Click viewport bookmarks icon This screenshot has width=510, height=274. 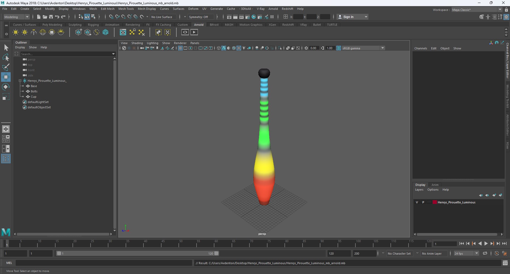coord(157,48)
